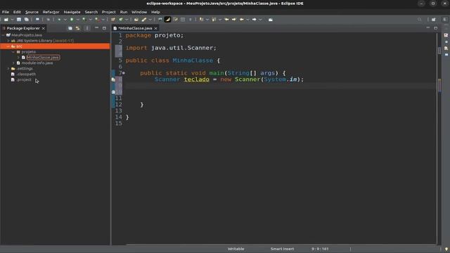Select MinhaClasse.java in Package Explorer

click(x=43, y=58)
